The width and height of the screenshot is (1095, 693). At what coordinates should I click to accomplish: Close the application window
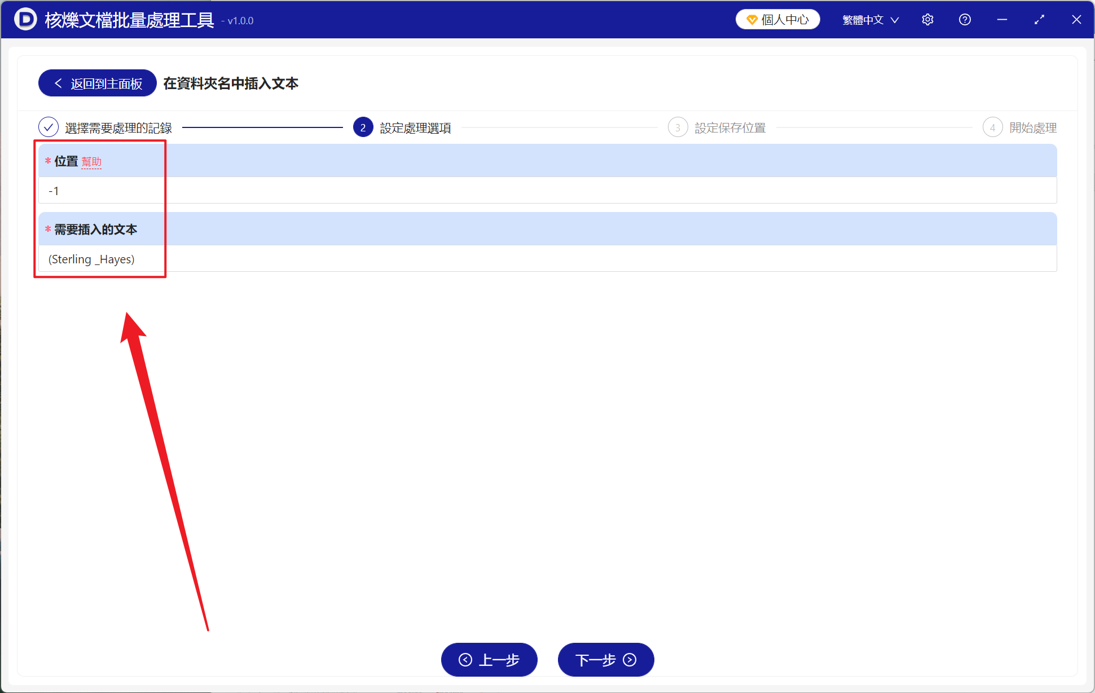click(x=1076, y=20)
